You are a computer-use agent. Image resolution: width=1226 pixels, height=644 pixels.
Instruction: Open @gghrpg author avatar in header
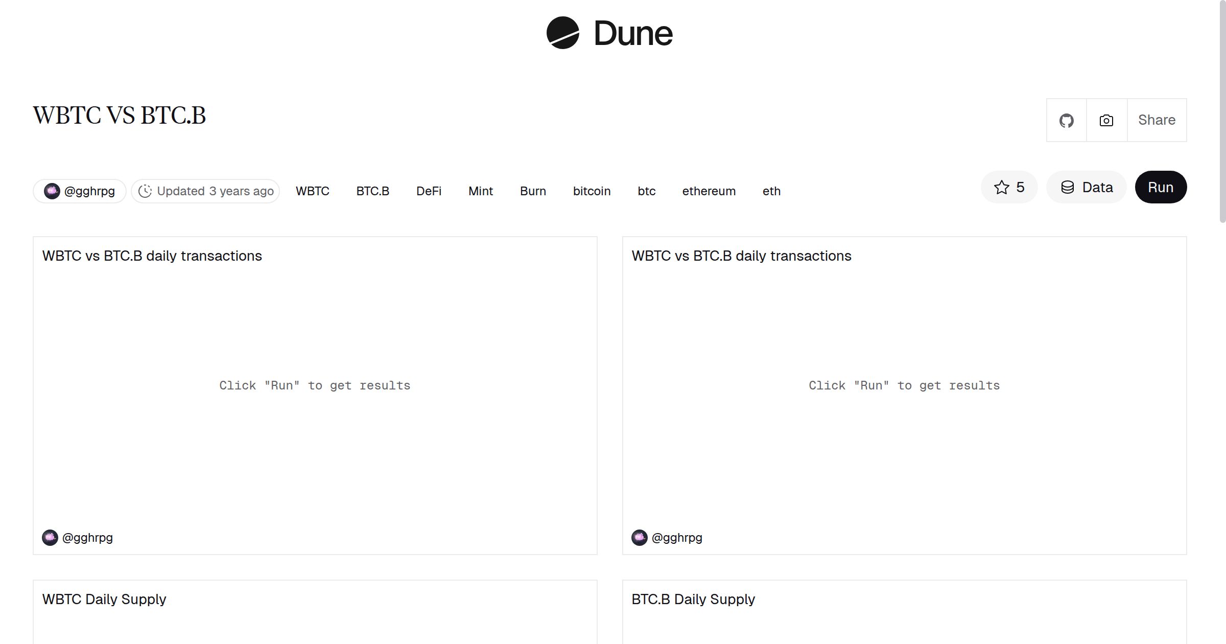tap(53, 191)
